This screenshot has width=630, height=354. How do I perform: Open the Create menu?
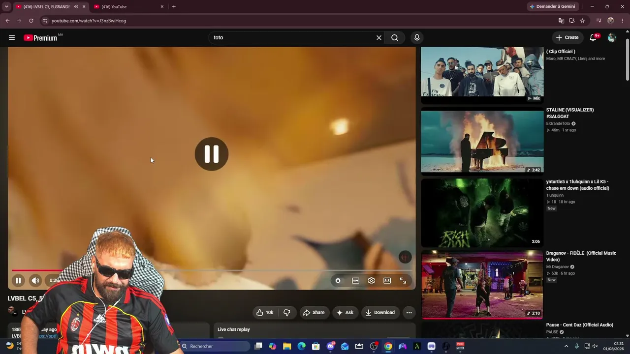tap(567, 37)
